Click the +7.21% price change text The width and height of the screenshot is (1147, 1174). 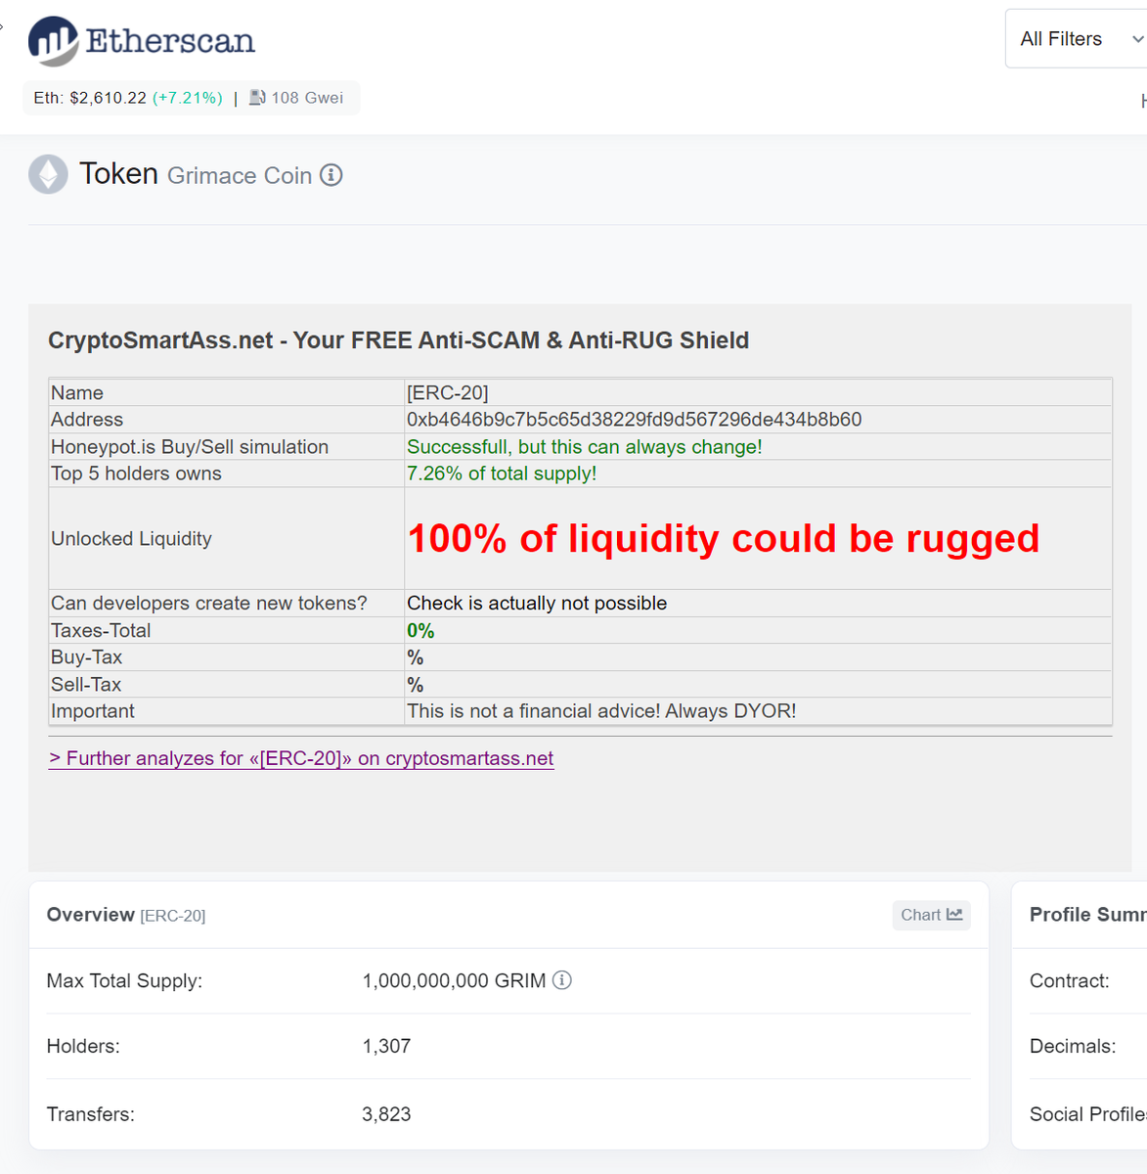(x=188, y=98)
